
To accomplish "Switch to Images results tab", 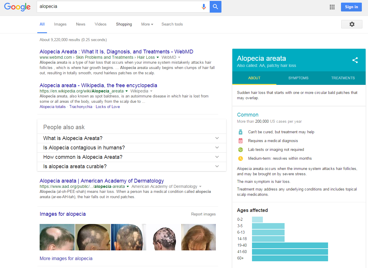I will click(60, 24).
